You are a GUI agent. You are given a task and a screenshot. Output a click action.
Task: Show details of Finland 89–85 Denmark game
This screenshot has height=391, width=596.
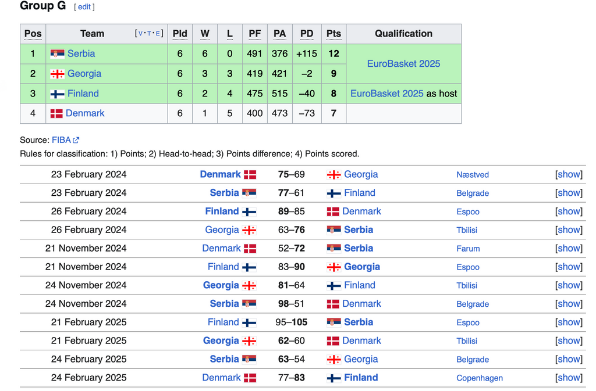click(x=569, y=211)
